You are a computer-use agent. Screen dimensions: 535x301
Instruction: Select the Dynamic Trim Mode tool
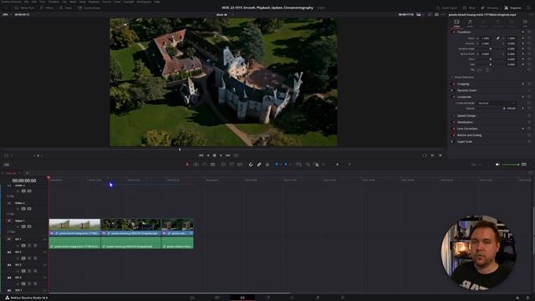[x=204, y=165]
